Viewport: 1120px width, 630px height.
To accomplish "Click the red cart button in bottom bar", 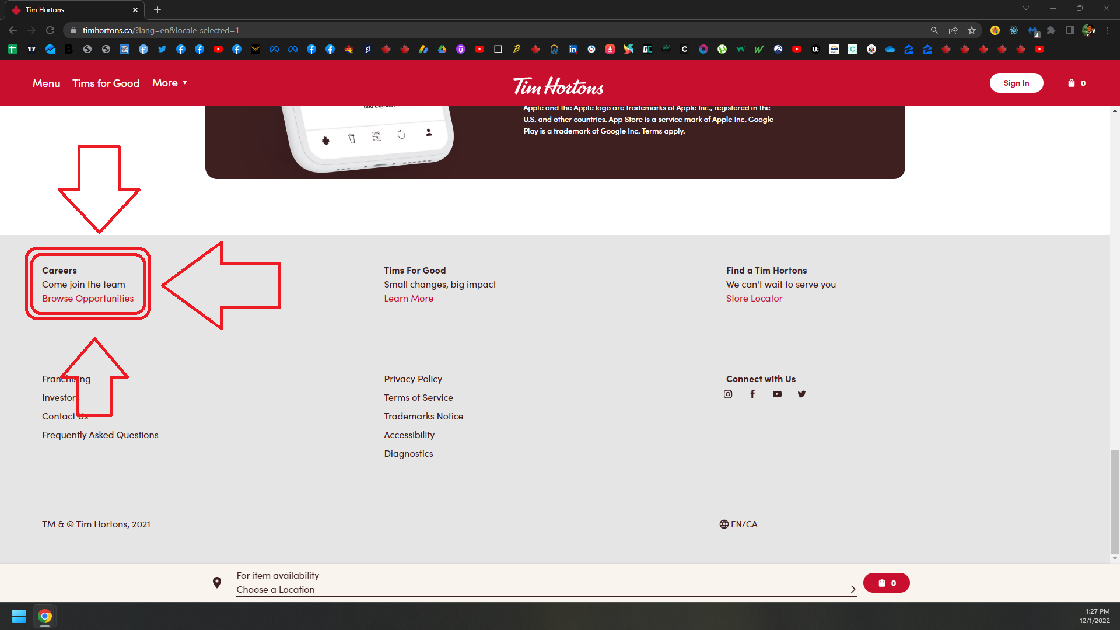I will point(886,583).
